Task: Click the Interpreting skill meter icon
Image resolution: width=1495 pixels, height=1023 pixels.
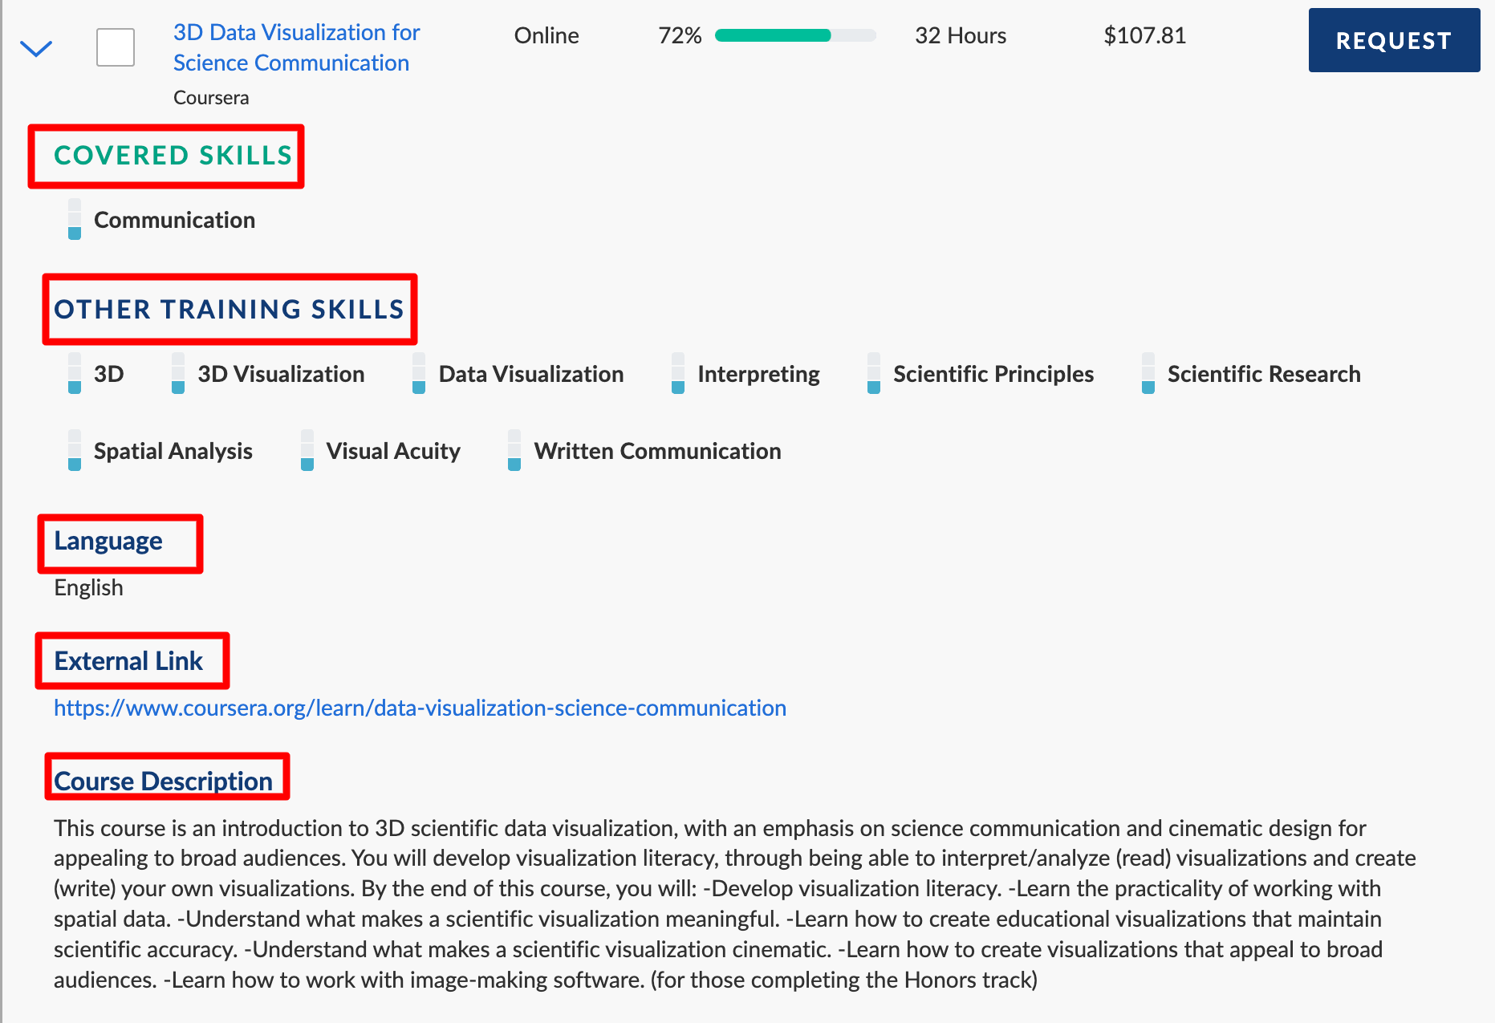Action: click(678, 374)
